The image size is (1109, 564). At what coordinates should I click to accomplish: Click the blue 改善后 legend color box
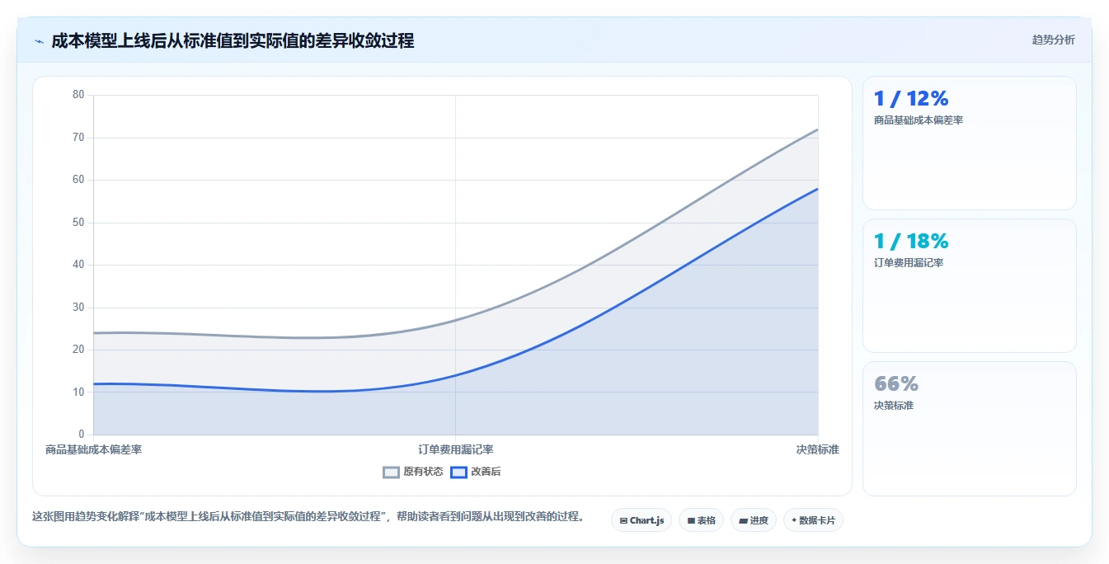pos(459,472)
